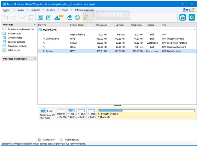This screenshot has width=198, height=147.
Task: Open the Pomoc menu
Action: (x=65, y=10)
